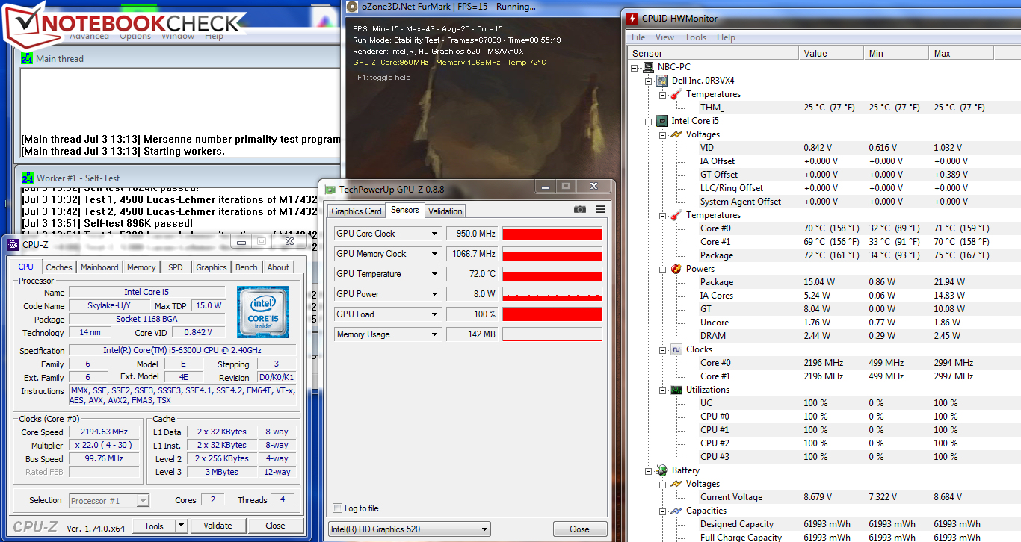Switch to the Memory tab in CPU-Z
Screen dimensions: 1021x542
click(x=141, y=267)
